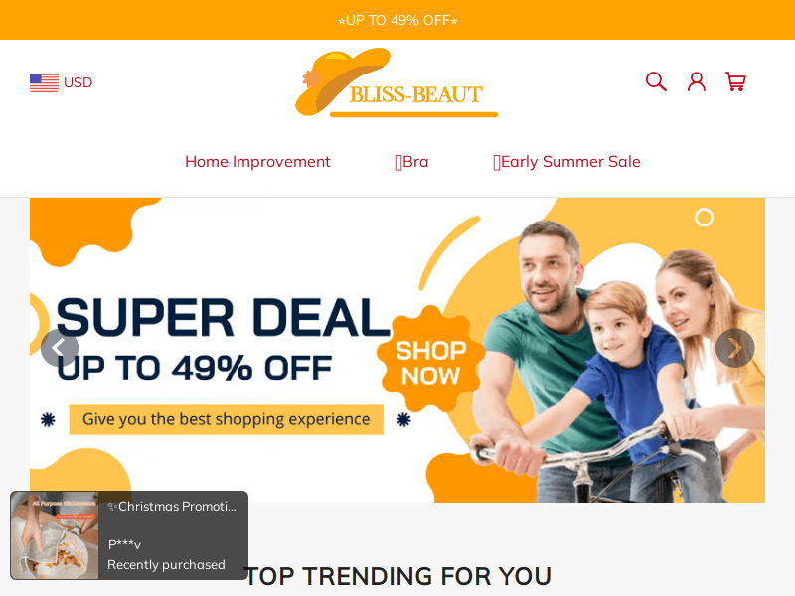Open the Bra category menu

coord(411,162)
